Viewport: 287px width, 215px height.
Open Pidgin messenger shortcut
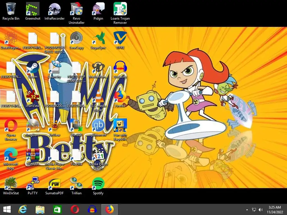[x=98, y=11]
